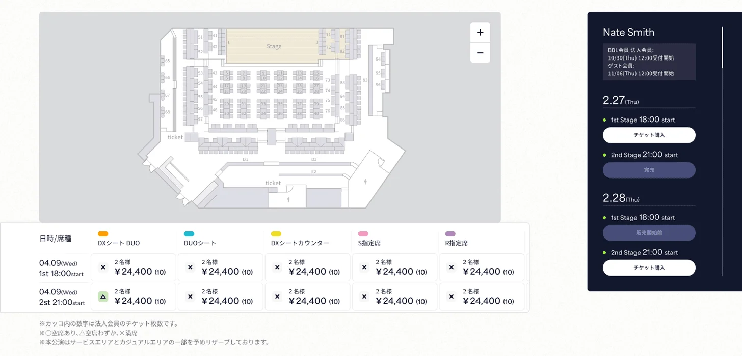Viewport: 742px width, 356px height.
Task: Click the sold-out X icon for DUOシート 1st stage
Action: pos(190,267)
